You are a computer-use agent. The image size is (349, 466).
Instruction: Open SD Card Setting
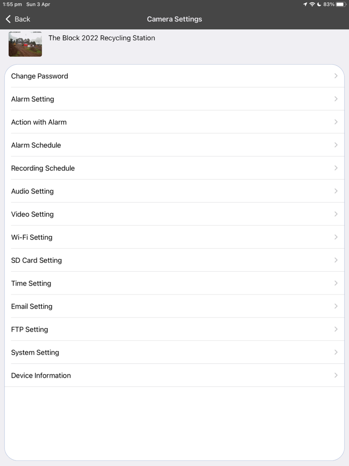36,260
